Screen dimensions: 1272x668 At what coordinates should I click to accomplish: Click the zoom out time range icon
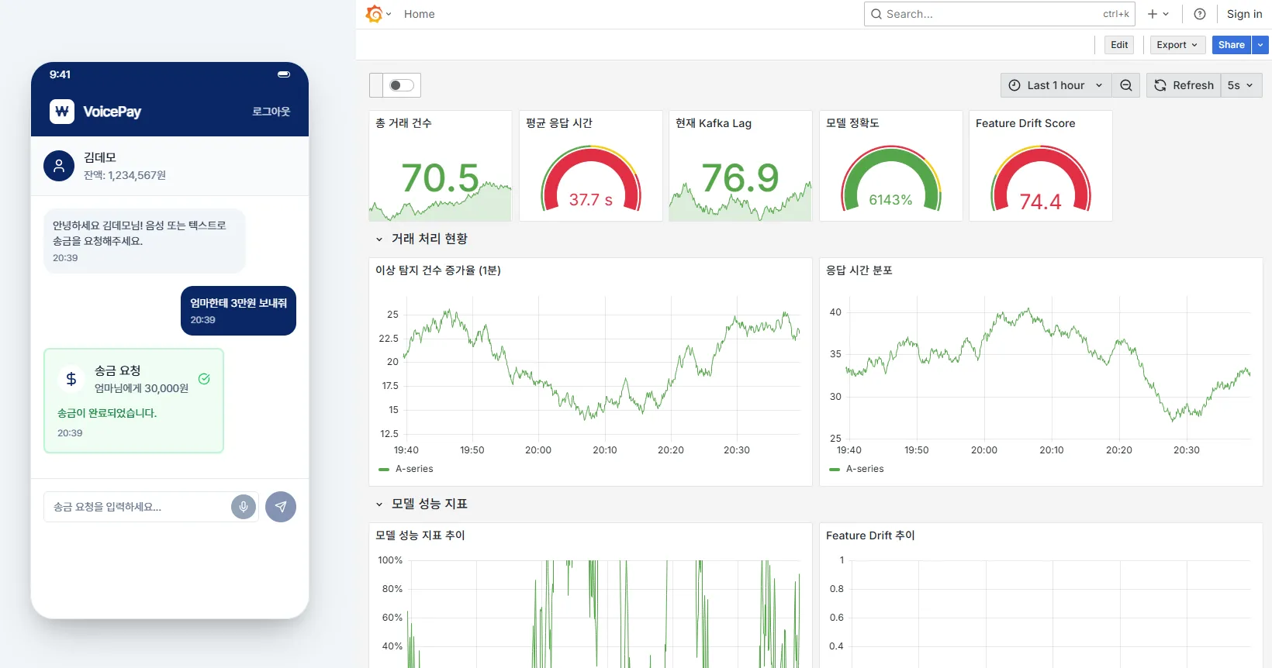coord(1125,85)
